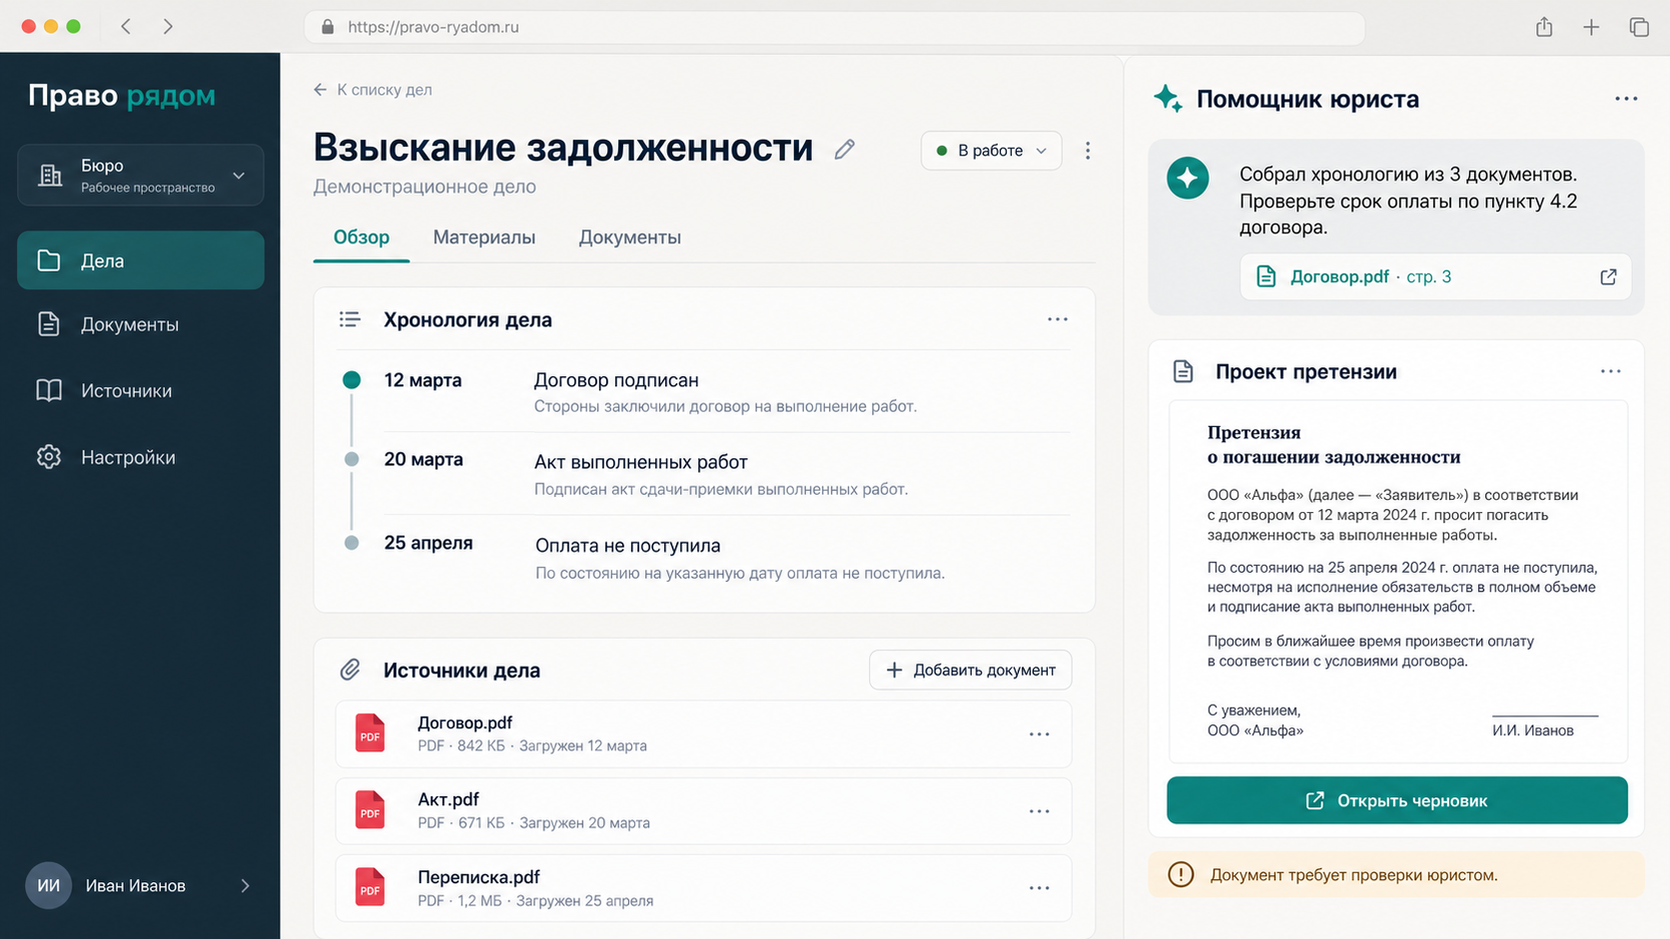This screenshot has height=939, width=1670.
Task: Open the В работе status dropdown
Action: [991, 151]
